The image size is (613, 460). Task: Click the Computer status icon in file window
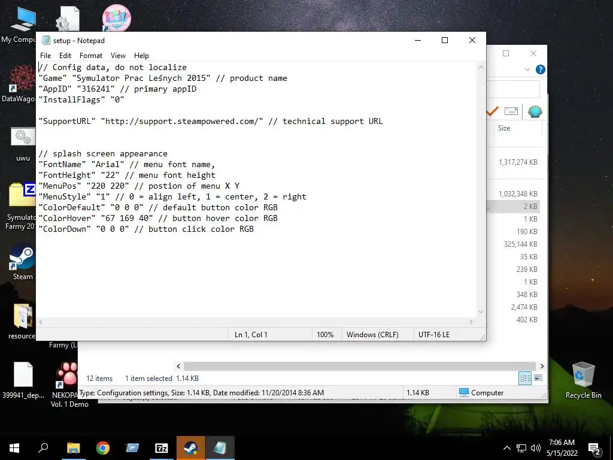click(x=464, y=392)
